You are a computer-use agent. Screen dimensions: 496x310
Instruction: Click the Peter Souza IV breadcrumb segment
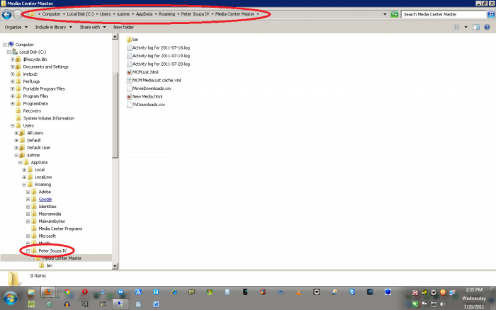[195, 14]
